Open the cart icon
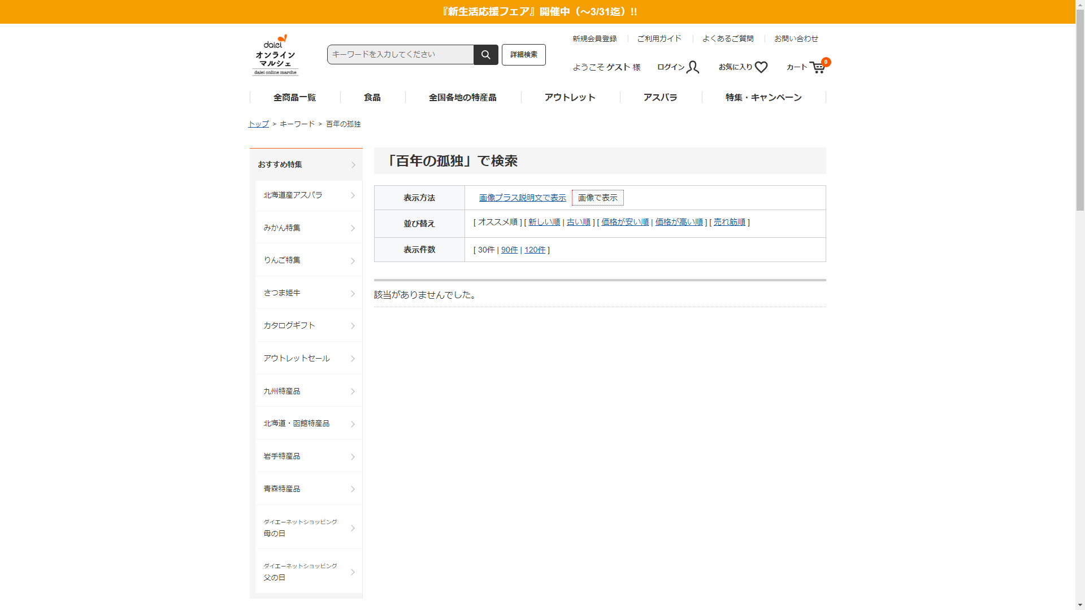Viewport: 1085px width, 610px height. click(x=817, y=68)
